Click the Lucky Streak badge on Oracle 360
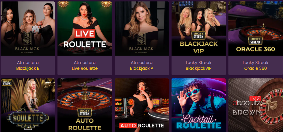283x132 pixels. click(x=255, y=41)
